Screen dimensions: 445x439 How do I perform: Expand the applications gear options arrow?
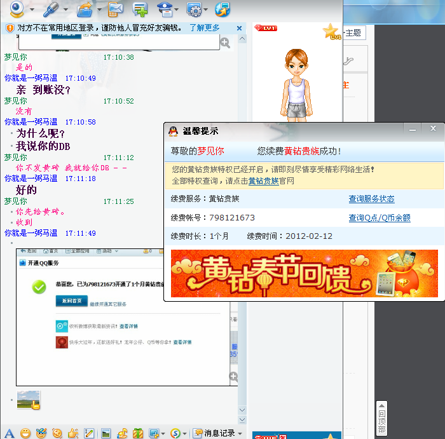coord(206,10)
